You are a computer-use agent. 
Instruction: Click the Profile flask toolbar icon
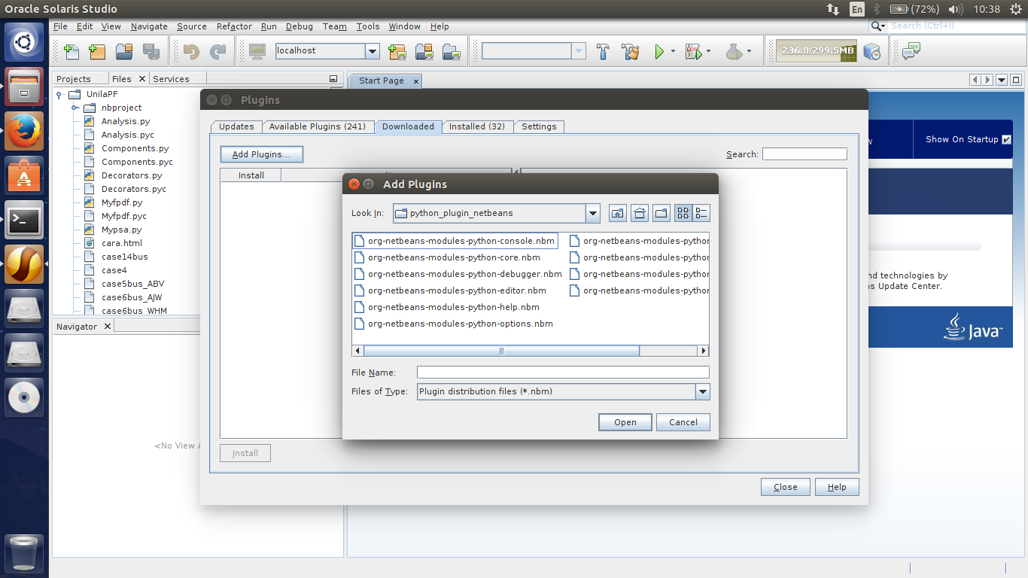pyautogui.click(x=734, y=51)
